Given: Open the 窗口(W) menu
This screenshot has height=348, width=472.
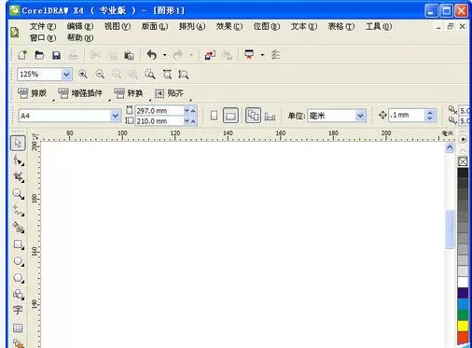Looking at the screenshot, I should click(x=43, y=37).
